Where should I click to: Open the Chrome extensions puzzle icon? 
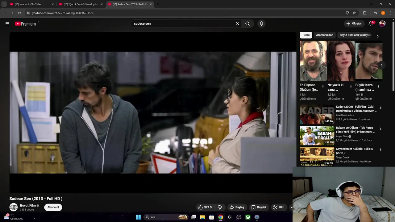[364, 13]
